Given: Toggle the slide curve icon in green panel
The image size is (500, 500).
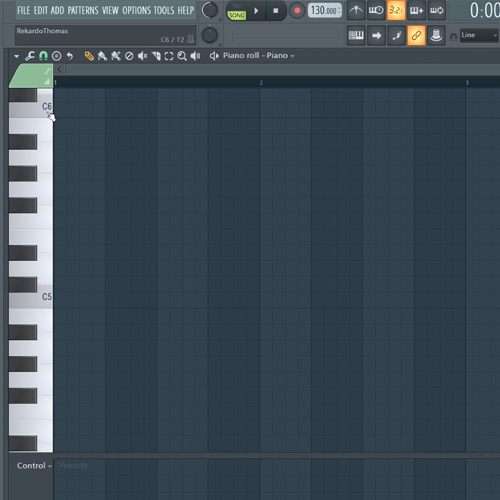Looking at the screenshot, I should (x=47, y=71).
